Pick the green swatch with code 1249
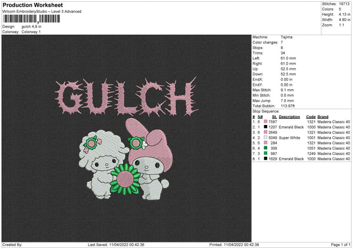 click(x=266, y=153)
